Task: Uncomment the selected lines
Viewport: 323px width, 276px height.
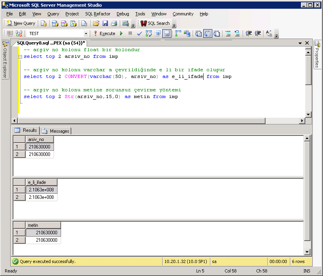Action: (x=237, y=33)
